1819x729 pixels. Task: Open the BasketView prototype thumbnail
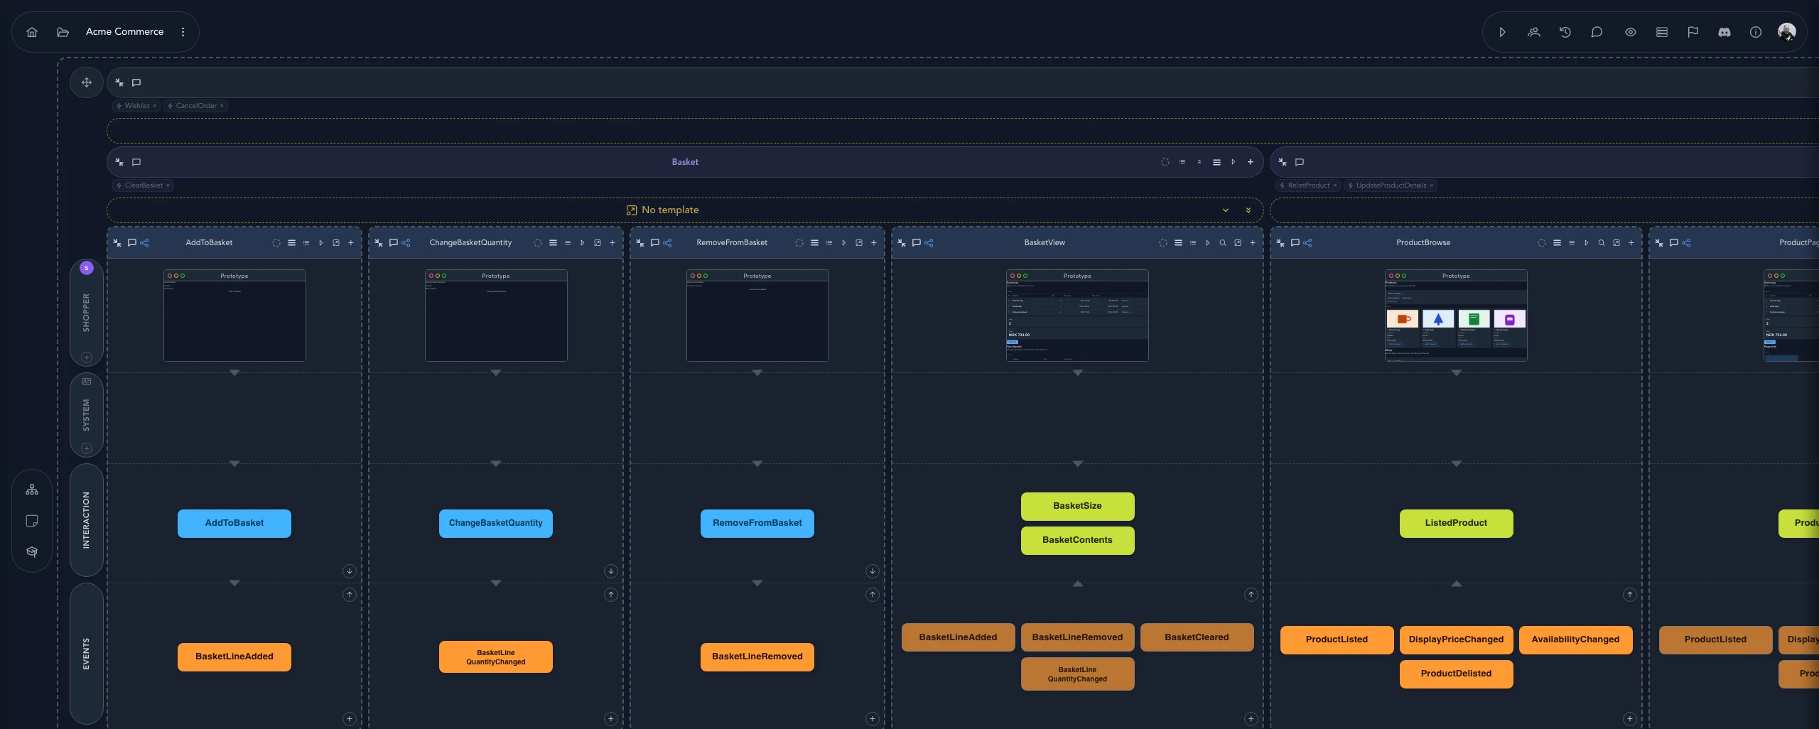(x=1078, y=315)
